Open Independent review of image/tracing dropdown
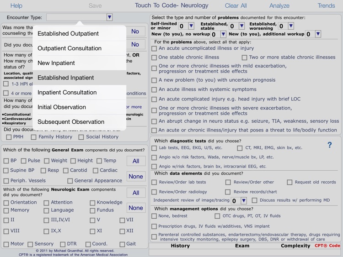This screenshot has height=257, width=343. pyautogui.click(x=244, y=200)
